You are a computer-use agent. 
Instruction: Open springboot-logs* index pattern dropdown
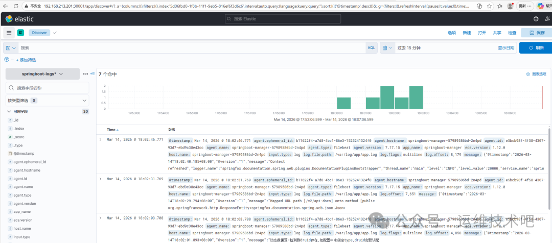coord(42,74)
